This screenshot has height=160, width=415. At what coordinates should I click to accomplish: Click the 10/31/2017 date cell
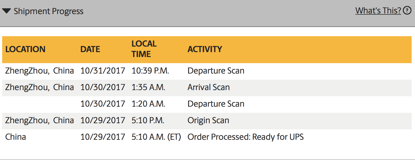[x=103, y=71]
